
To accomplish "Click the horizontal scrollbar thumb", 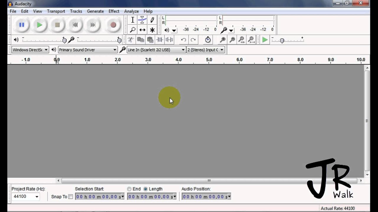I will [209, 181].
